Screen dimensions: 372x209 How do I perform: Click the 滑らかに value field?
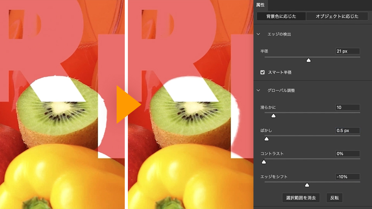click(x=348, y=107)
